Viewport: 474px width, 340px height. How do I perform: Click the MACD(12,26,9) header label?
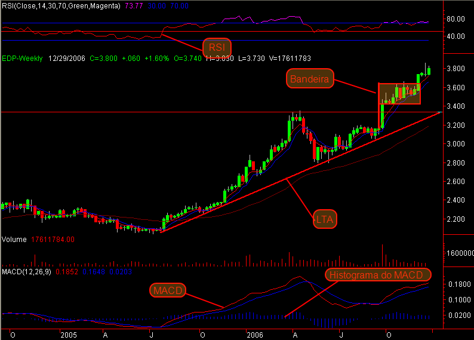26,272
